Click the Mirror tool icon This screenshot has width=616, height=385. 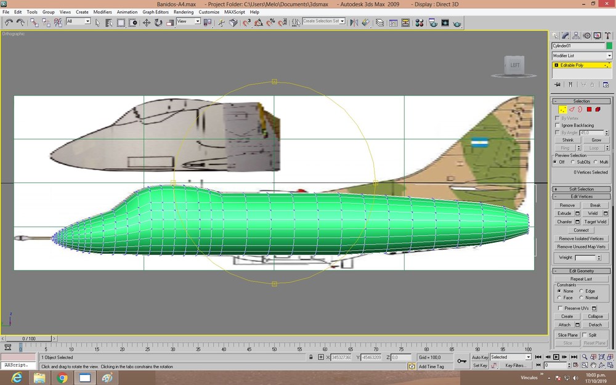[x=354, y=22]
